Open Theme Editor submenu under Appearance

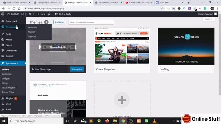pyautogui.click(x=8, y=92)
